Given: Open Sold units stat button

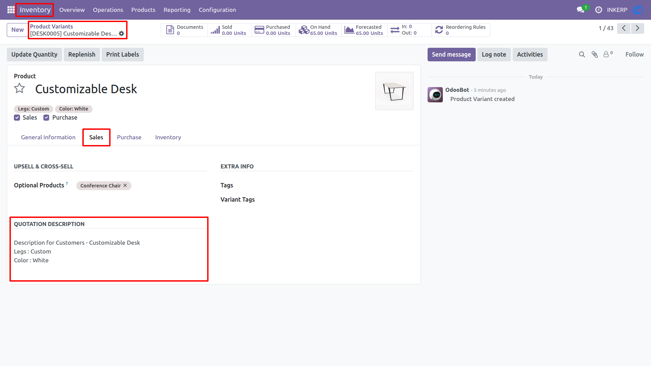Looking at the screenshot, I should (230, 30).
